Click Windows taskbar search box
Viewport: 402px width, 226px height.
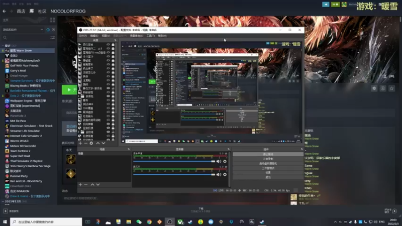(46, 221)
